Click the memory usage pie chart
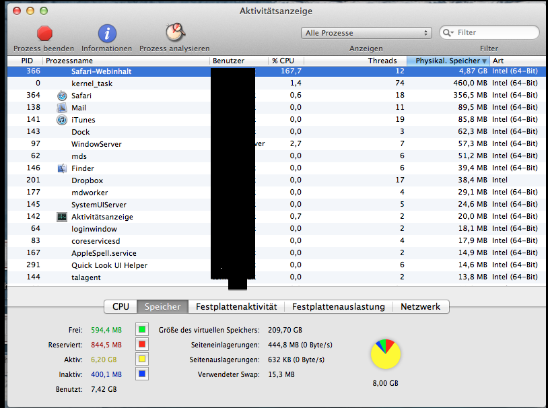Viewport: 548px width, 408px height. (x=386, y=354)
